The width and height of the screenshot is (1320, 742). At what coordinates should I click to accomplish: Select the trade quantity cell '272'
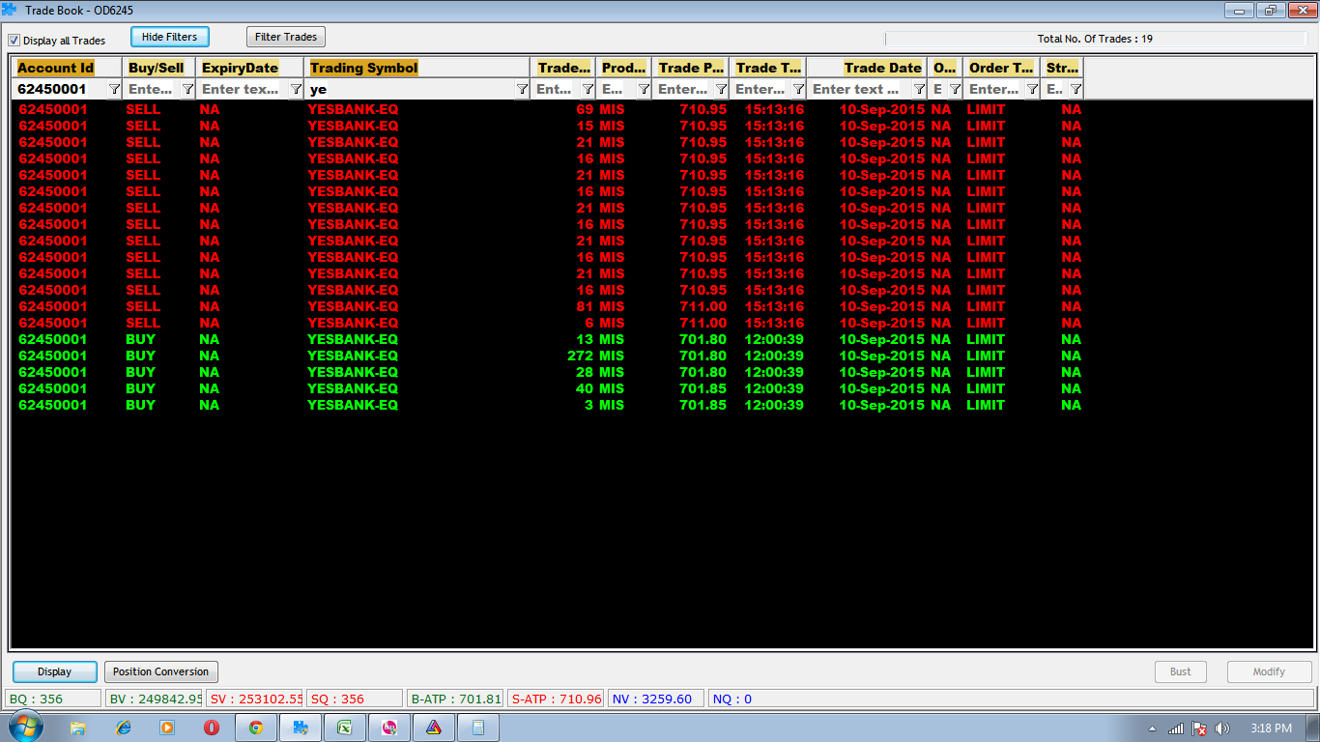coord(581,356)
